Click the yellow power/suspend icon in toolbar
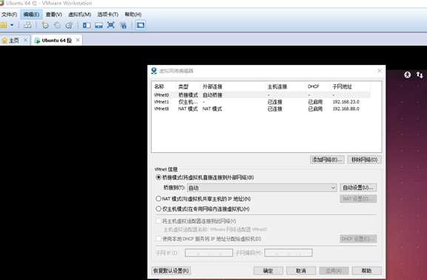 (4, 26)
